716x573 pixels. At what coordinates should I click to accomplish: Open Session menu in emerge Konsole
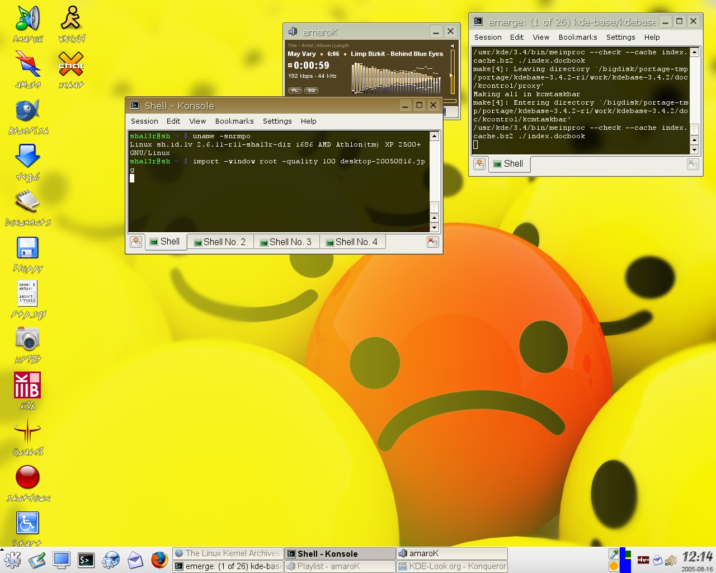point(488,37)
